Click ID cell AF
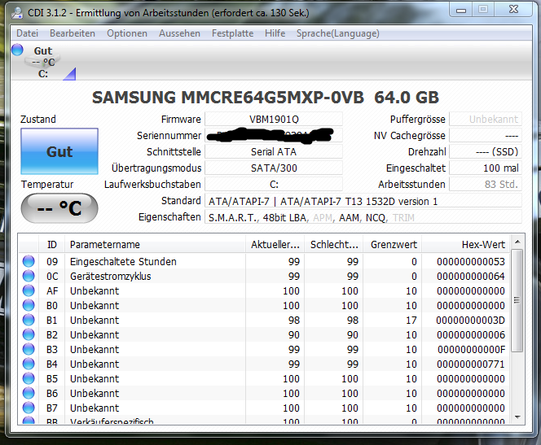This screenshot has width=541, height=445. 52,291
